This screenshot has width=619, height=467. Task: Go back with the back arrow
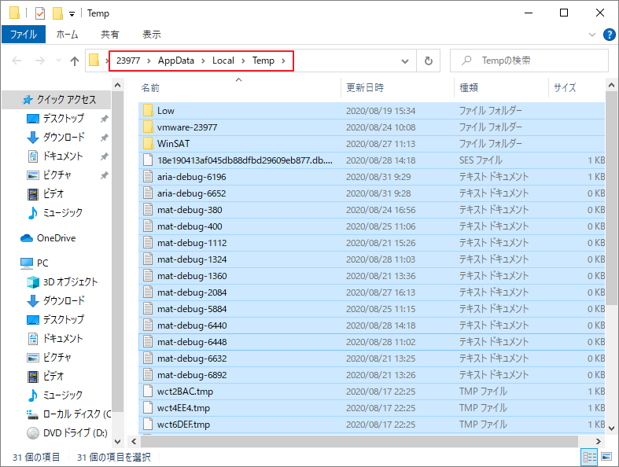coord(17,61)
